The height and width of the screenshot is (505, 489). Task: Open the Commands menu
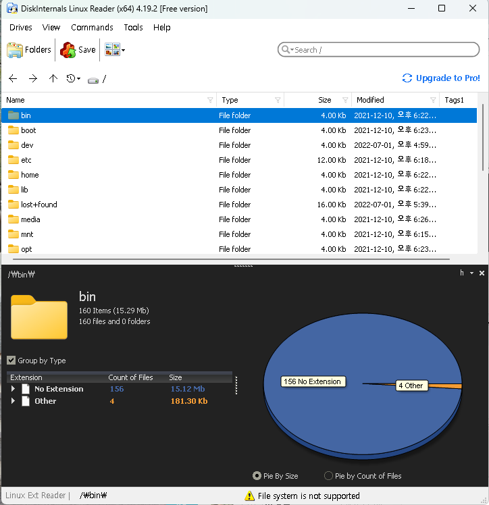(92, 28)
